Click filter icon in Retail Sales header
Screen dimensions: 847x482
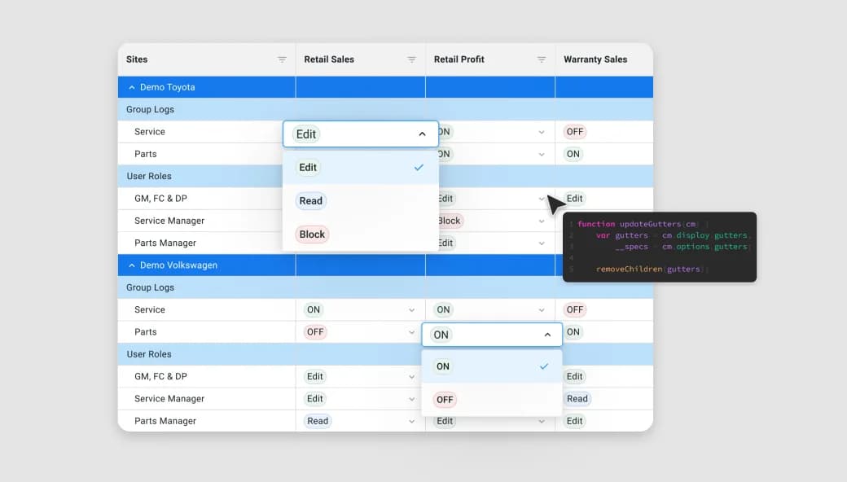click(411, 59)
